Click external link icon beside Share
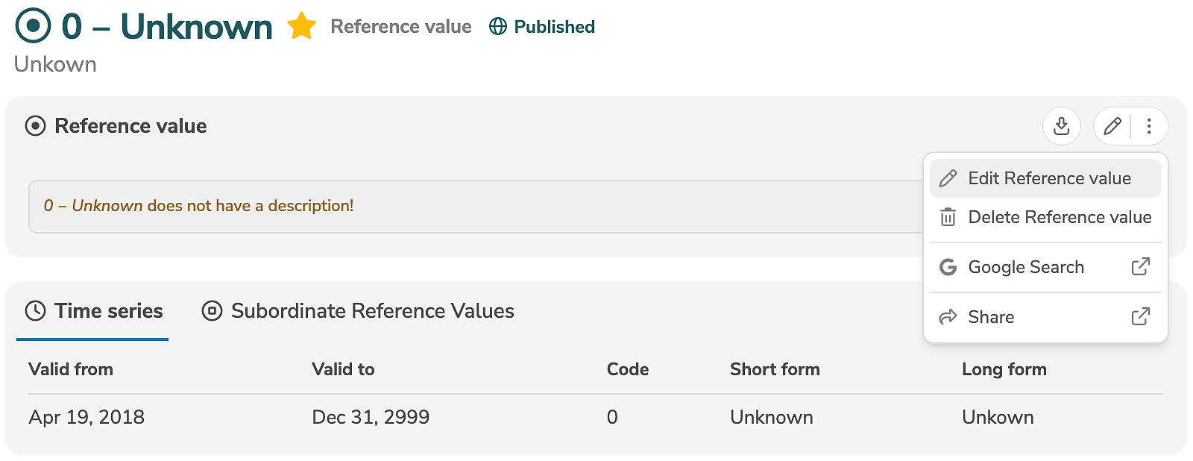This screenshot has height=461, width=1193. [x=1140, y=317]
